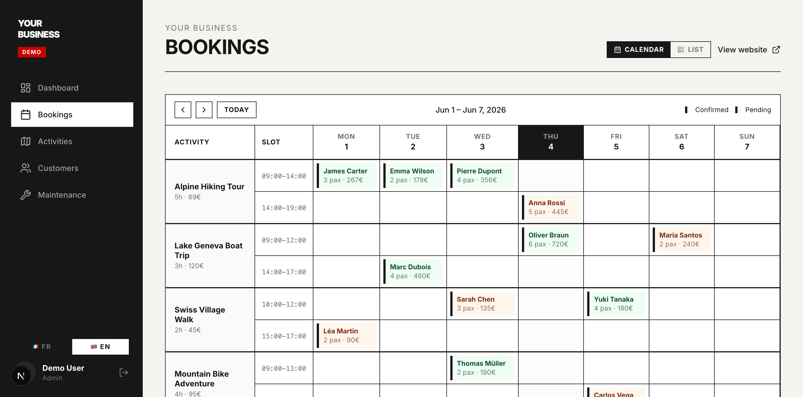Screen dimensions: 803x397
Task: Open Carlos Vega's booking
Action: (616, 392)
